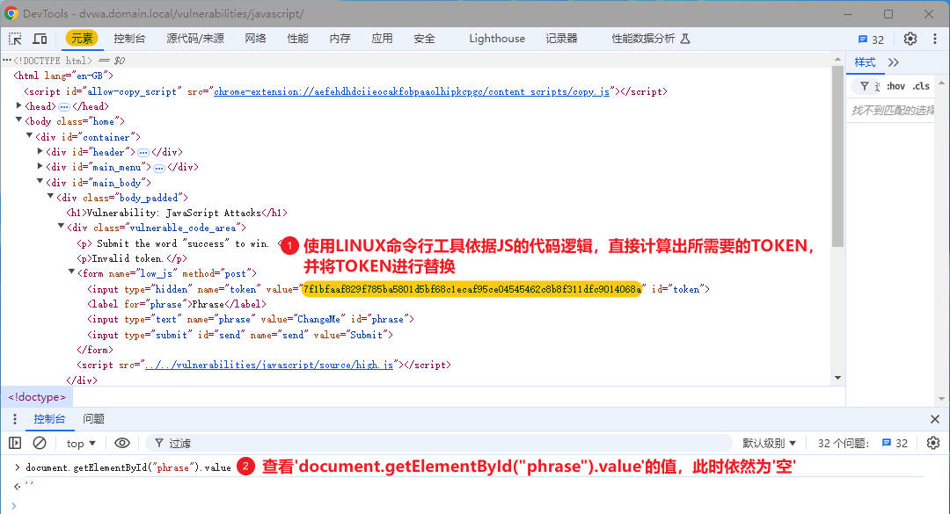Clear the console with the block icon
The width and height of the screenshot is (950, 514).
pyautogui.click(x=40, y=443)
